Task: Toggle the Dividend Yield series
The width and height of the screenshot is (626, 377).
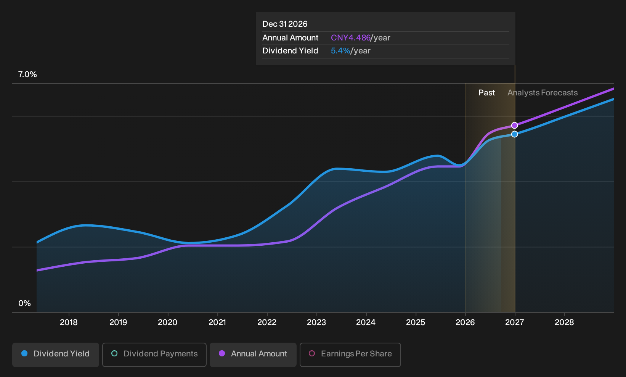Action: (x=56, y=354)
